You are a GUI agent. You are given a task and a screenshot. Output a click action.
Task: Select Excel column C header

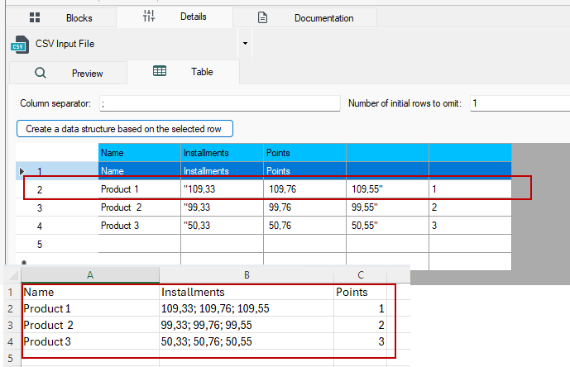tap(360, 275)
